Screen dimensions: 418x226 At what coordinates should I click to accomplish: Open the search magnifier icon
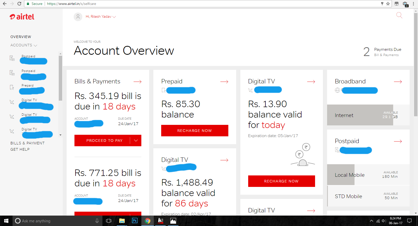click(399, 15)
